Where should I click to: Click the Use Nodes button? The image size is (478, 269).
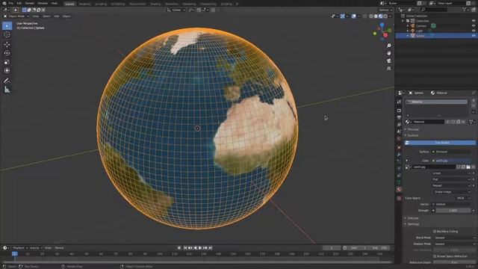click(440, 143)
